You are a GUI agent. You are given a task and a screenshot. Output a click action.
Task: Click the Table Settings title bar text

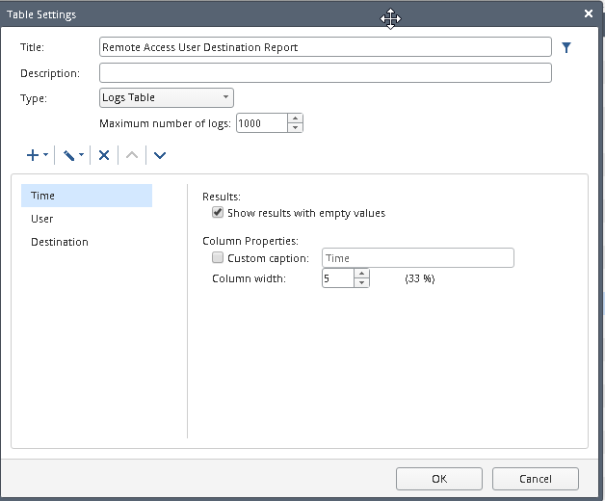41,14
